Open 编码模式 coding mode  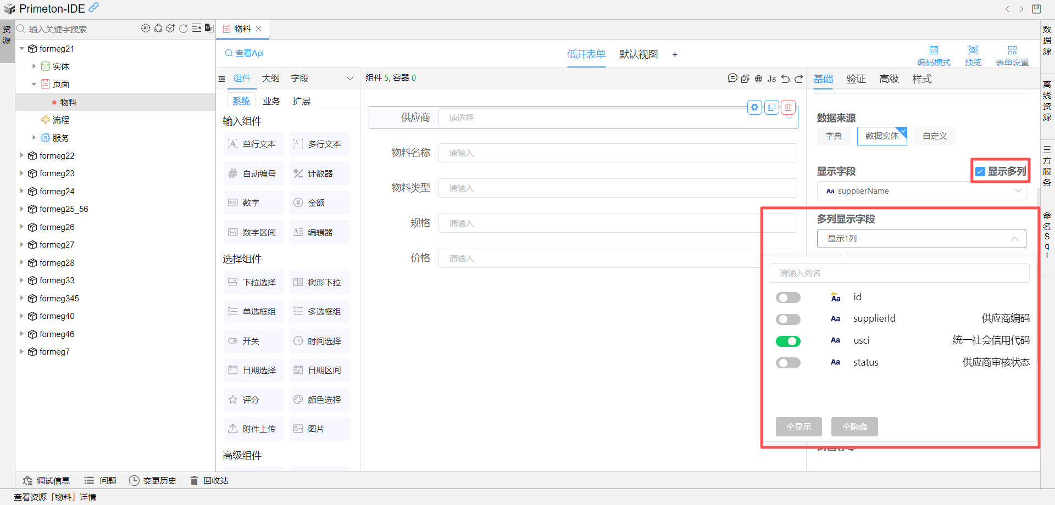934,55
